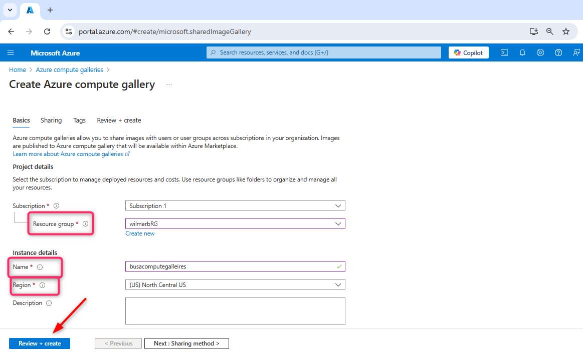The height and width of the screenshot is (356, 583).
Task: Switch to the Sharing tab
Action: [51, 120]
